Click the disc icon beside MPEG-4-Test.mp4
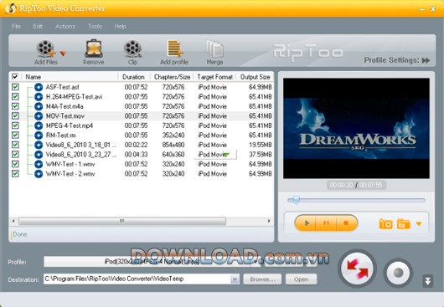The height and width of the screenshot is (307, 444). (39, 125)
